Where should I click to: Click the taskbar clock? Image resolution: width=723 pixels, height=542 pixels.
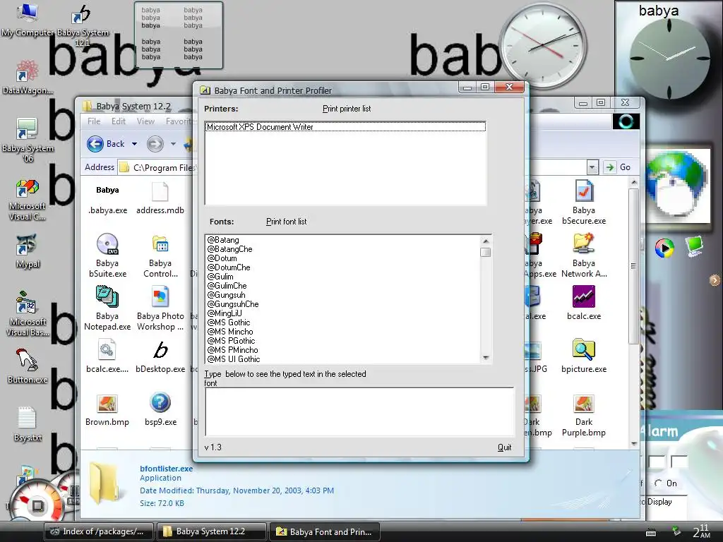pyautogui.click(x=701, y=531)
